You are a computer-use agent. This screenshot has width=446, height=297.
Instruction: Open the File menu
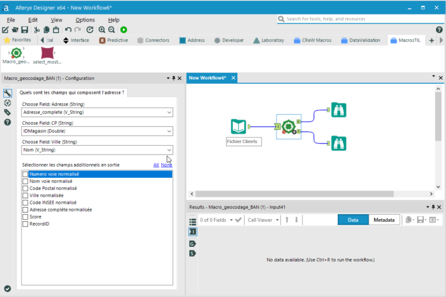11,20
